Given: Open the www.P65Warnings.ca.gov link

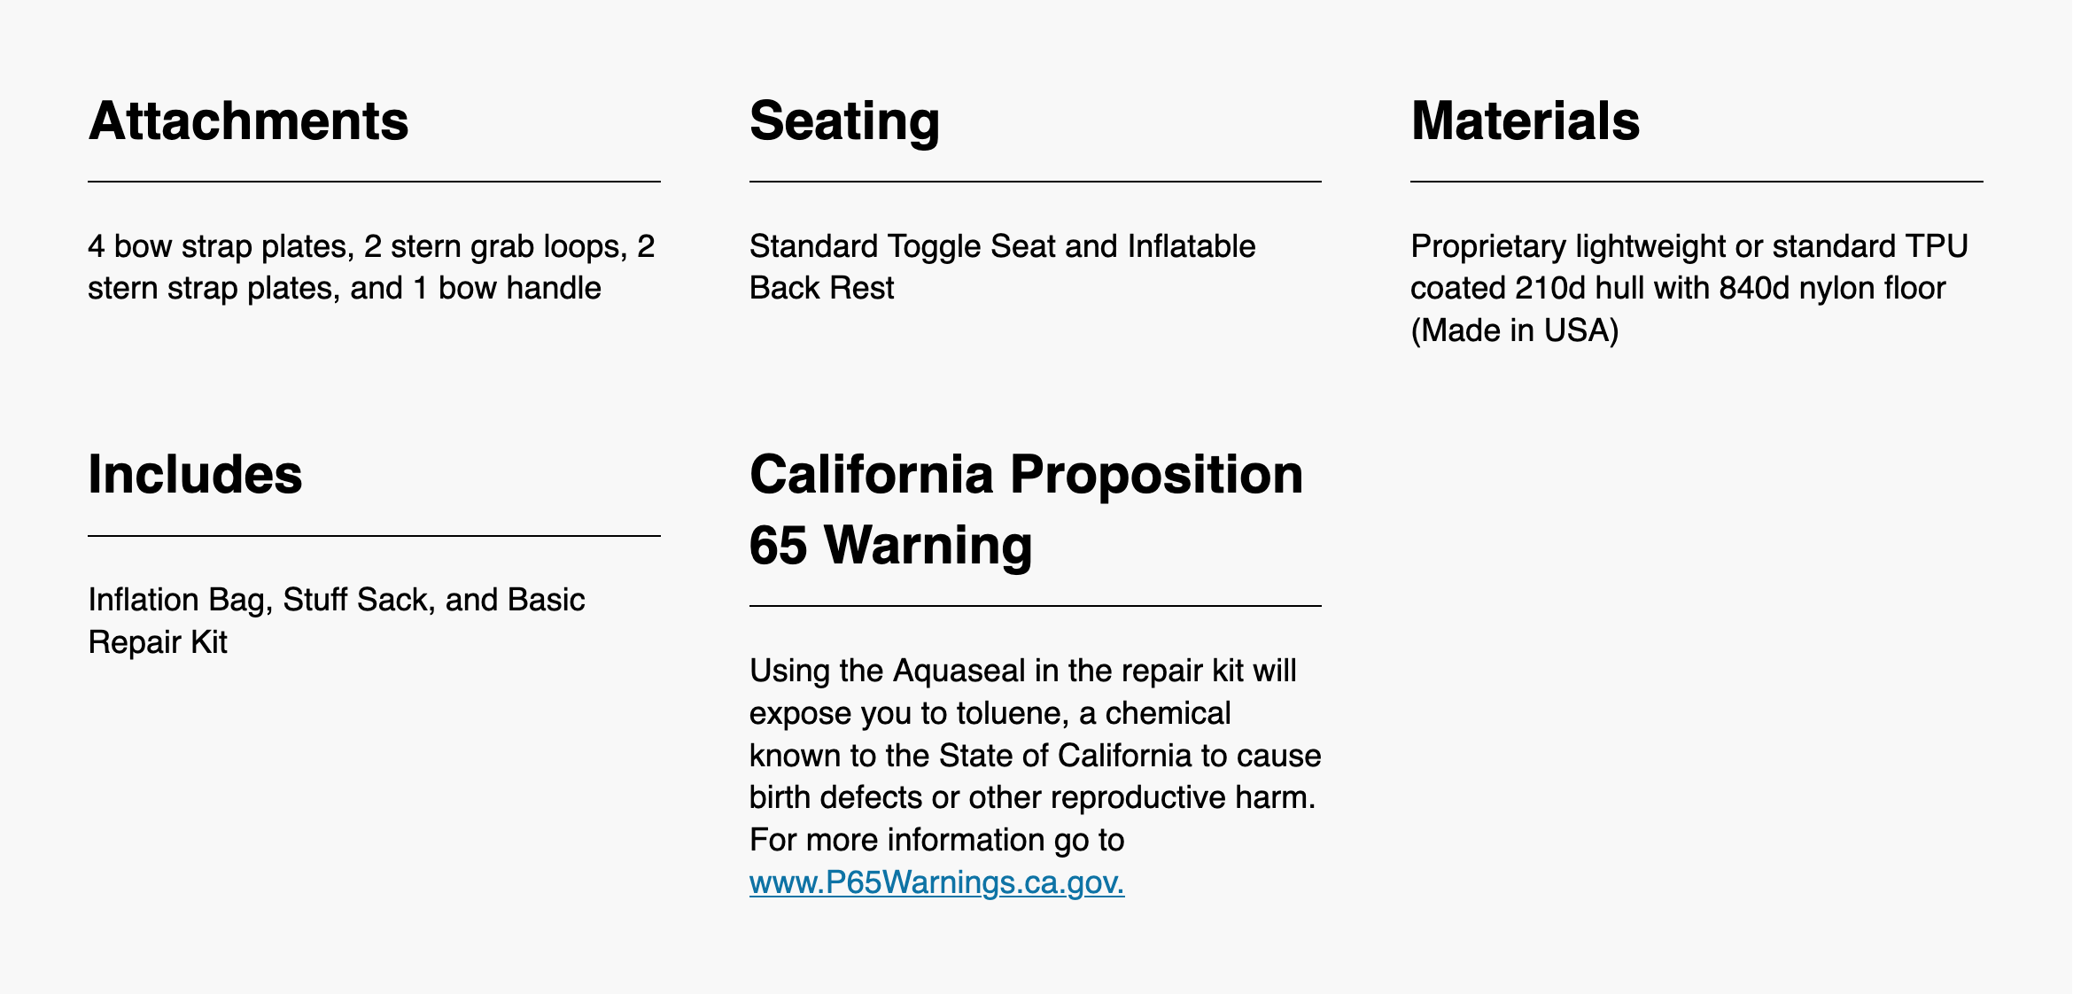Looking at the screenshot, I should click(936, 882).
